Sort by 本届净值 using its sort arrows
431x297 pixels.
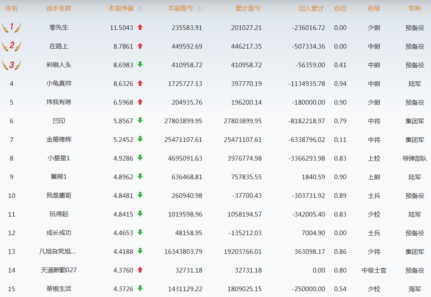tap(140, 9)
